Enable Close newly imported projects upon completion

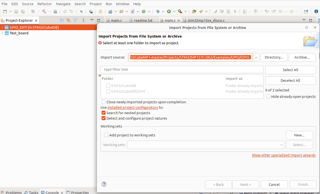(x=103, y=102)
